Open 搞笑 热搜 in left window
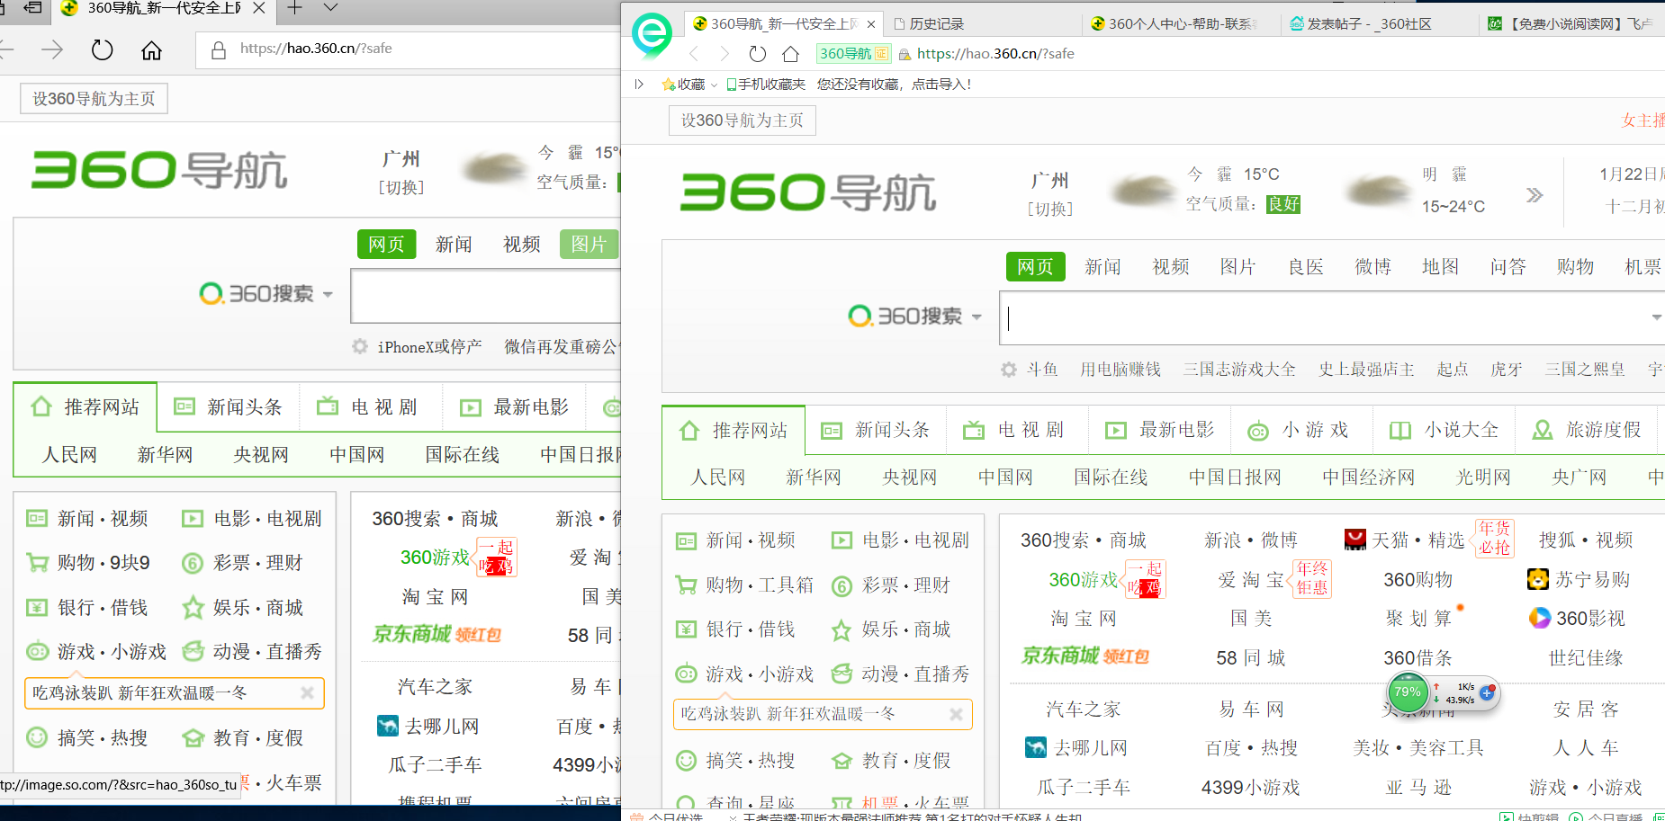 [x=87, y=738]
